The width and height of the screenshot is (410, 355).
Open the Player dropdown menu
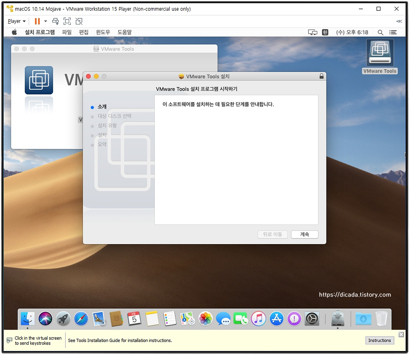click(x=16, y=21)
